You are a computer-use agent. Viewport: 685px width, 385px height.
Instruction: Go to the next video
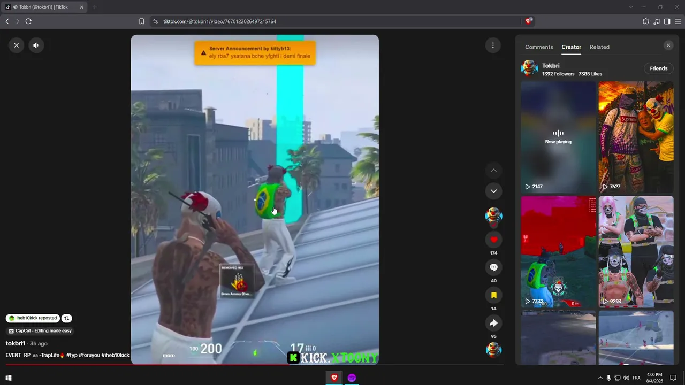493,191
